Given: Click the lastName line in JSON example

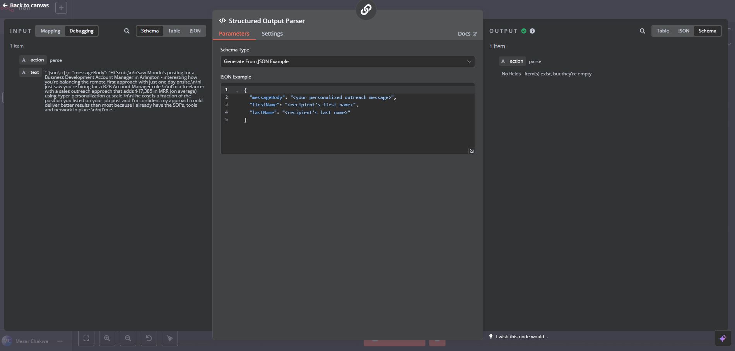Looking at the screenshot, I should pyautogui.click(x=300, y=112).
